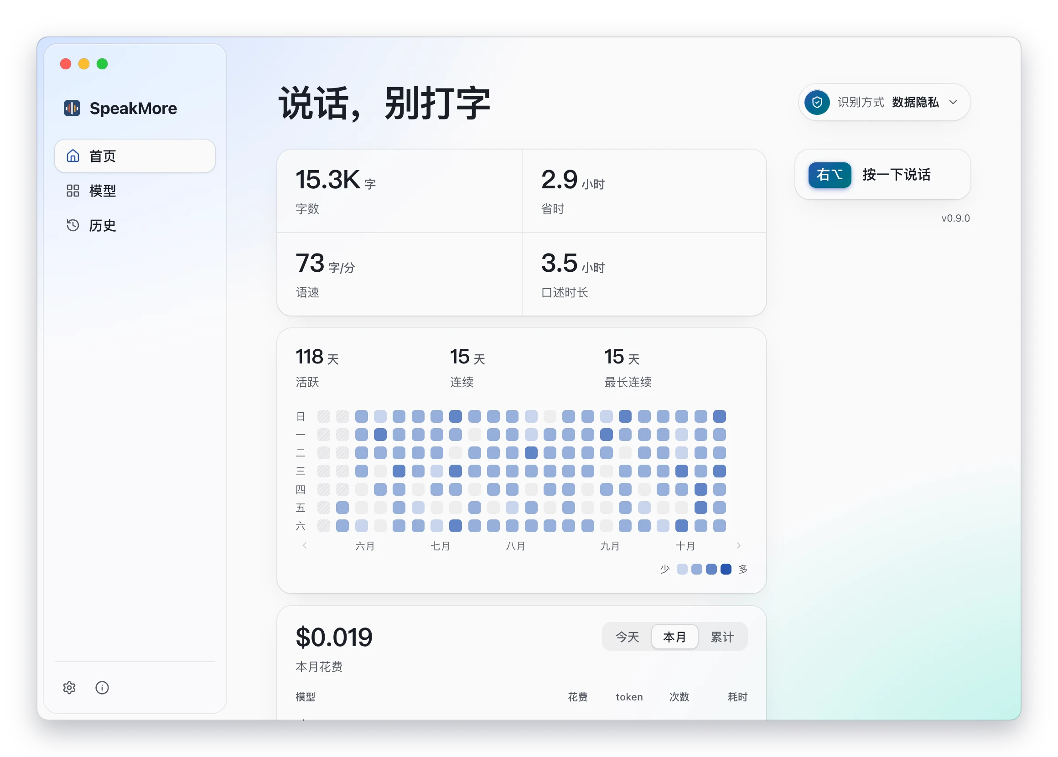This screenshot has height=757, width=1058.
Task: Click the 花费 column header
Action: pos(577,697)
